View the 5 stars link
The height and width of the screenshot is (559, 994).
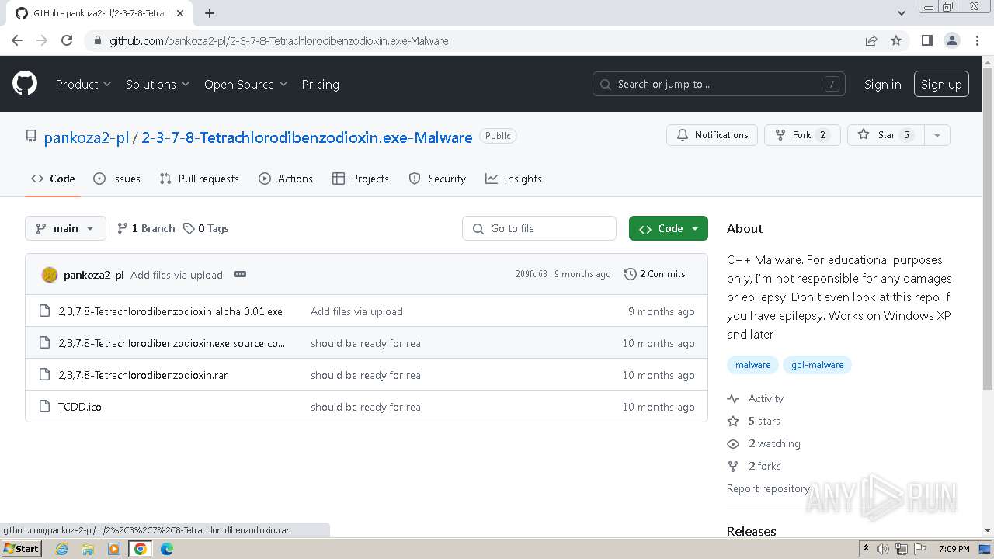tap(754, 421)
